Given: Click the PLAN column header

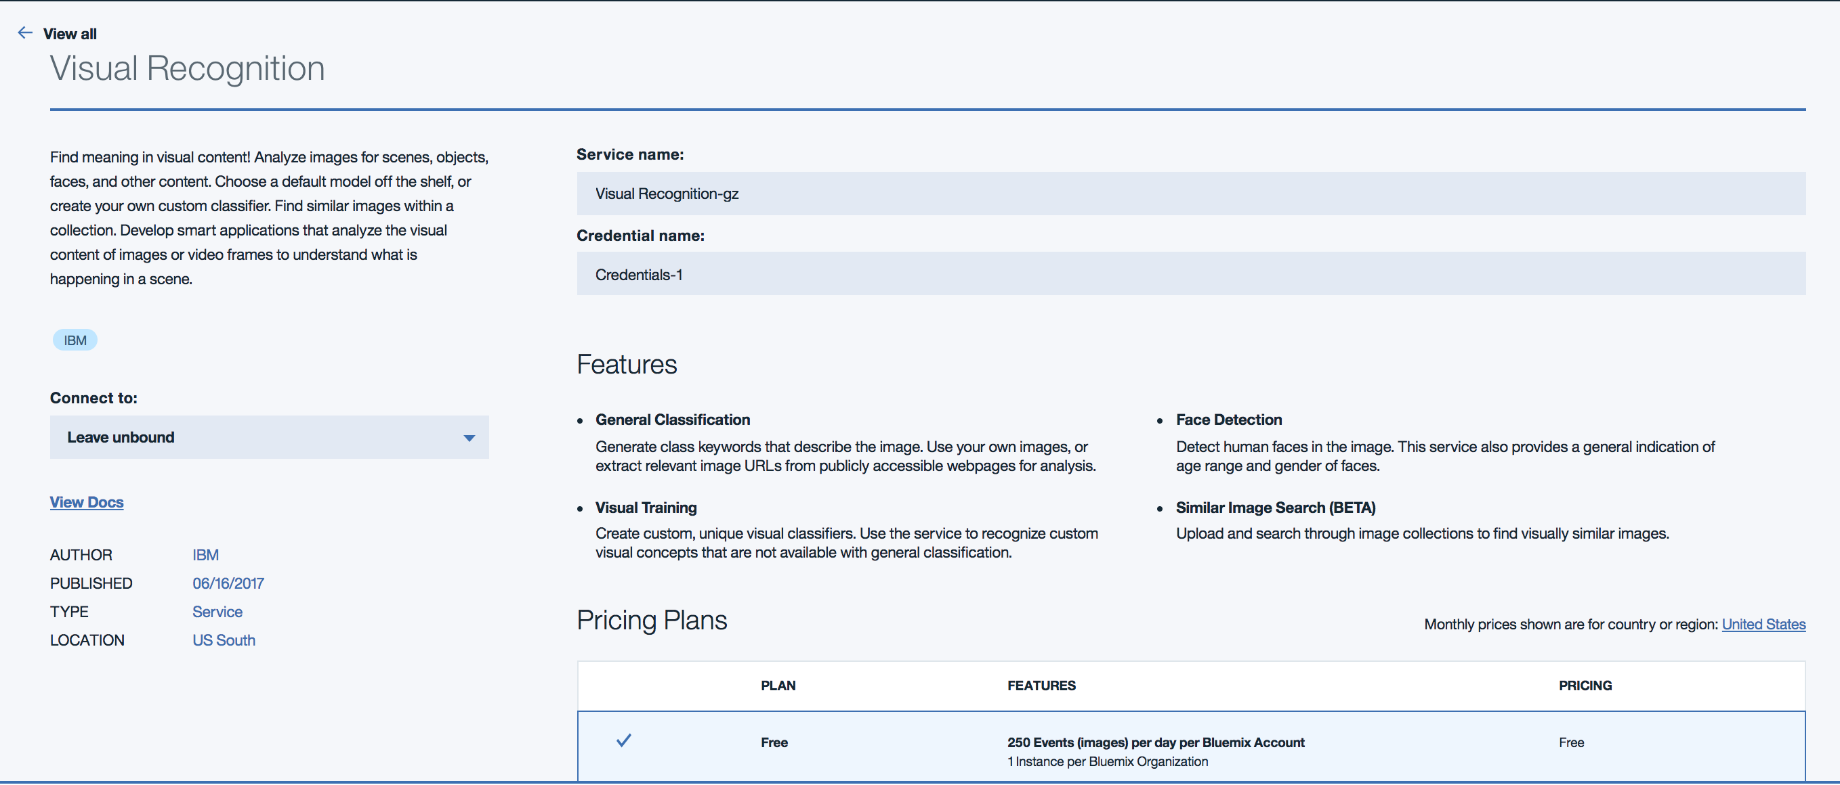Looking at the screenshot, I should tap(778, 686).
